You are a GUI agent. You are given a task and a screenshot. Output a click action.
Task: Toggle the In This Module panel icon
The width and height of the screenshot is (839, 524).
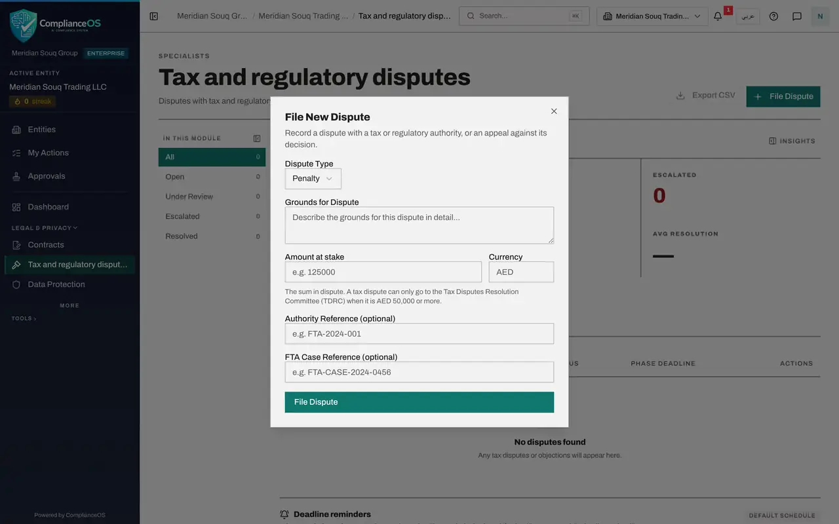click(257, 138)
